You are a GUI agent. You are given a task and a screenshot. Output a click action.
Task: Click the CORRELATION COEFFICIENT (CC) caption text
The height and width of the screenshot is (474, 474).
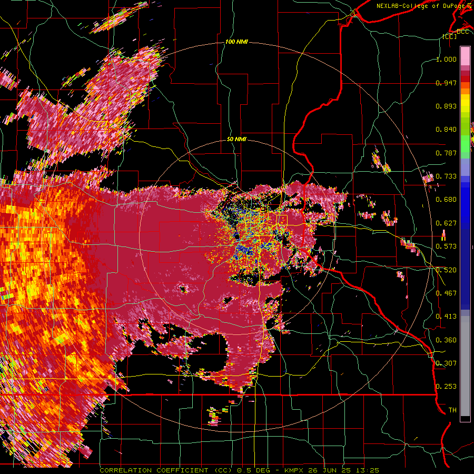tap(166, 470)
